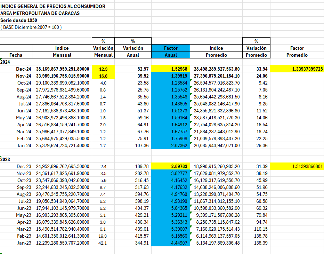This screenshot has height=254, width=324.
Task: Select the title cell 'INDICE GENERAL DE PRECIOS AL CONSUMIDOR'
Action: [53, 6]
